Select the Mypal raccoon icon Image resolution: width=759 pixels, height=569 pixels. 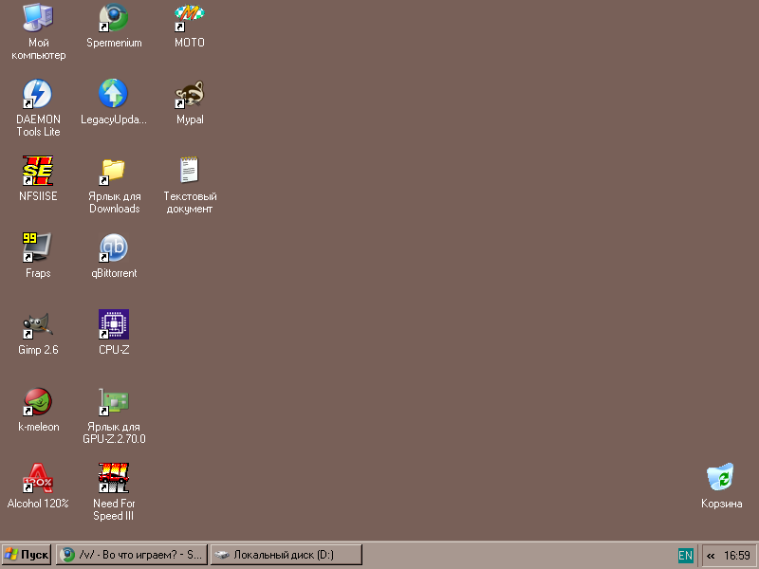189,94
